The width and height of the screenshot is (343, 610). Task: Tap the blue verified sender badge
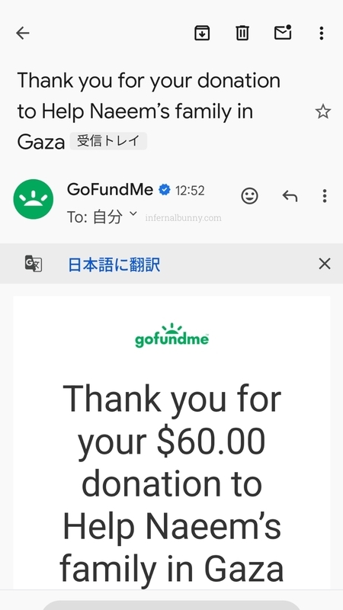tap(165, 190)
